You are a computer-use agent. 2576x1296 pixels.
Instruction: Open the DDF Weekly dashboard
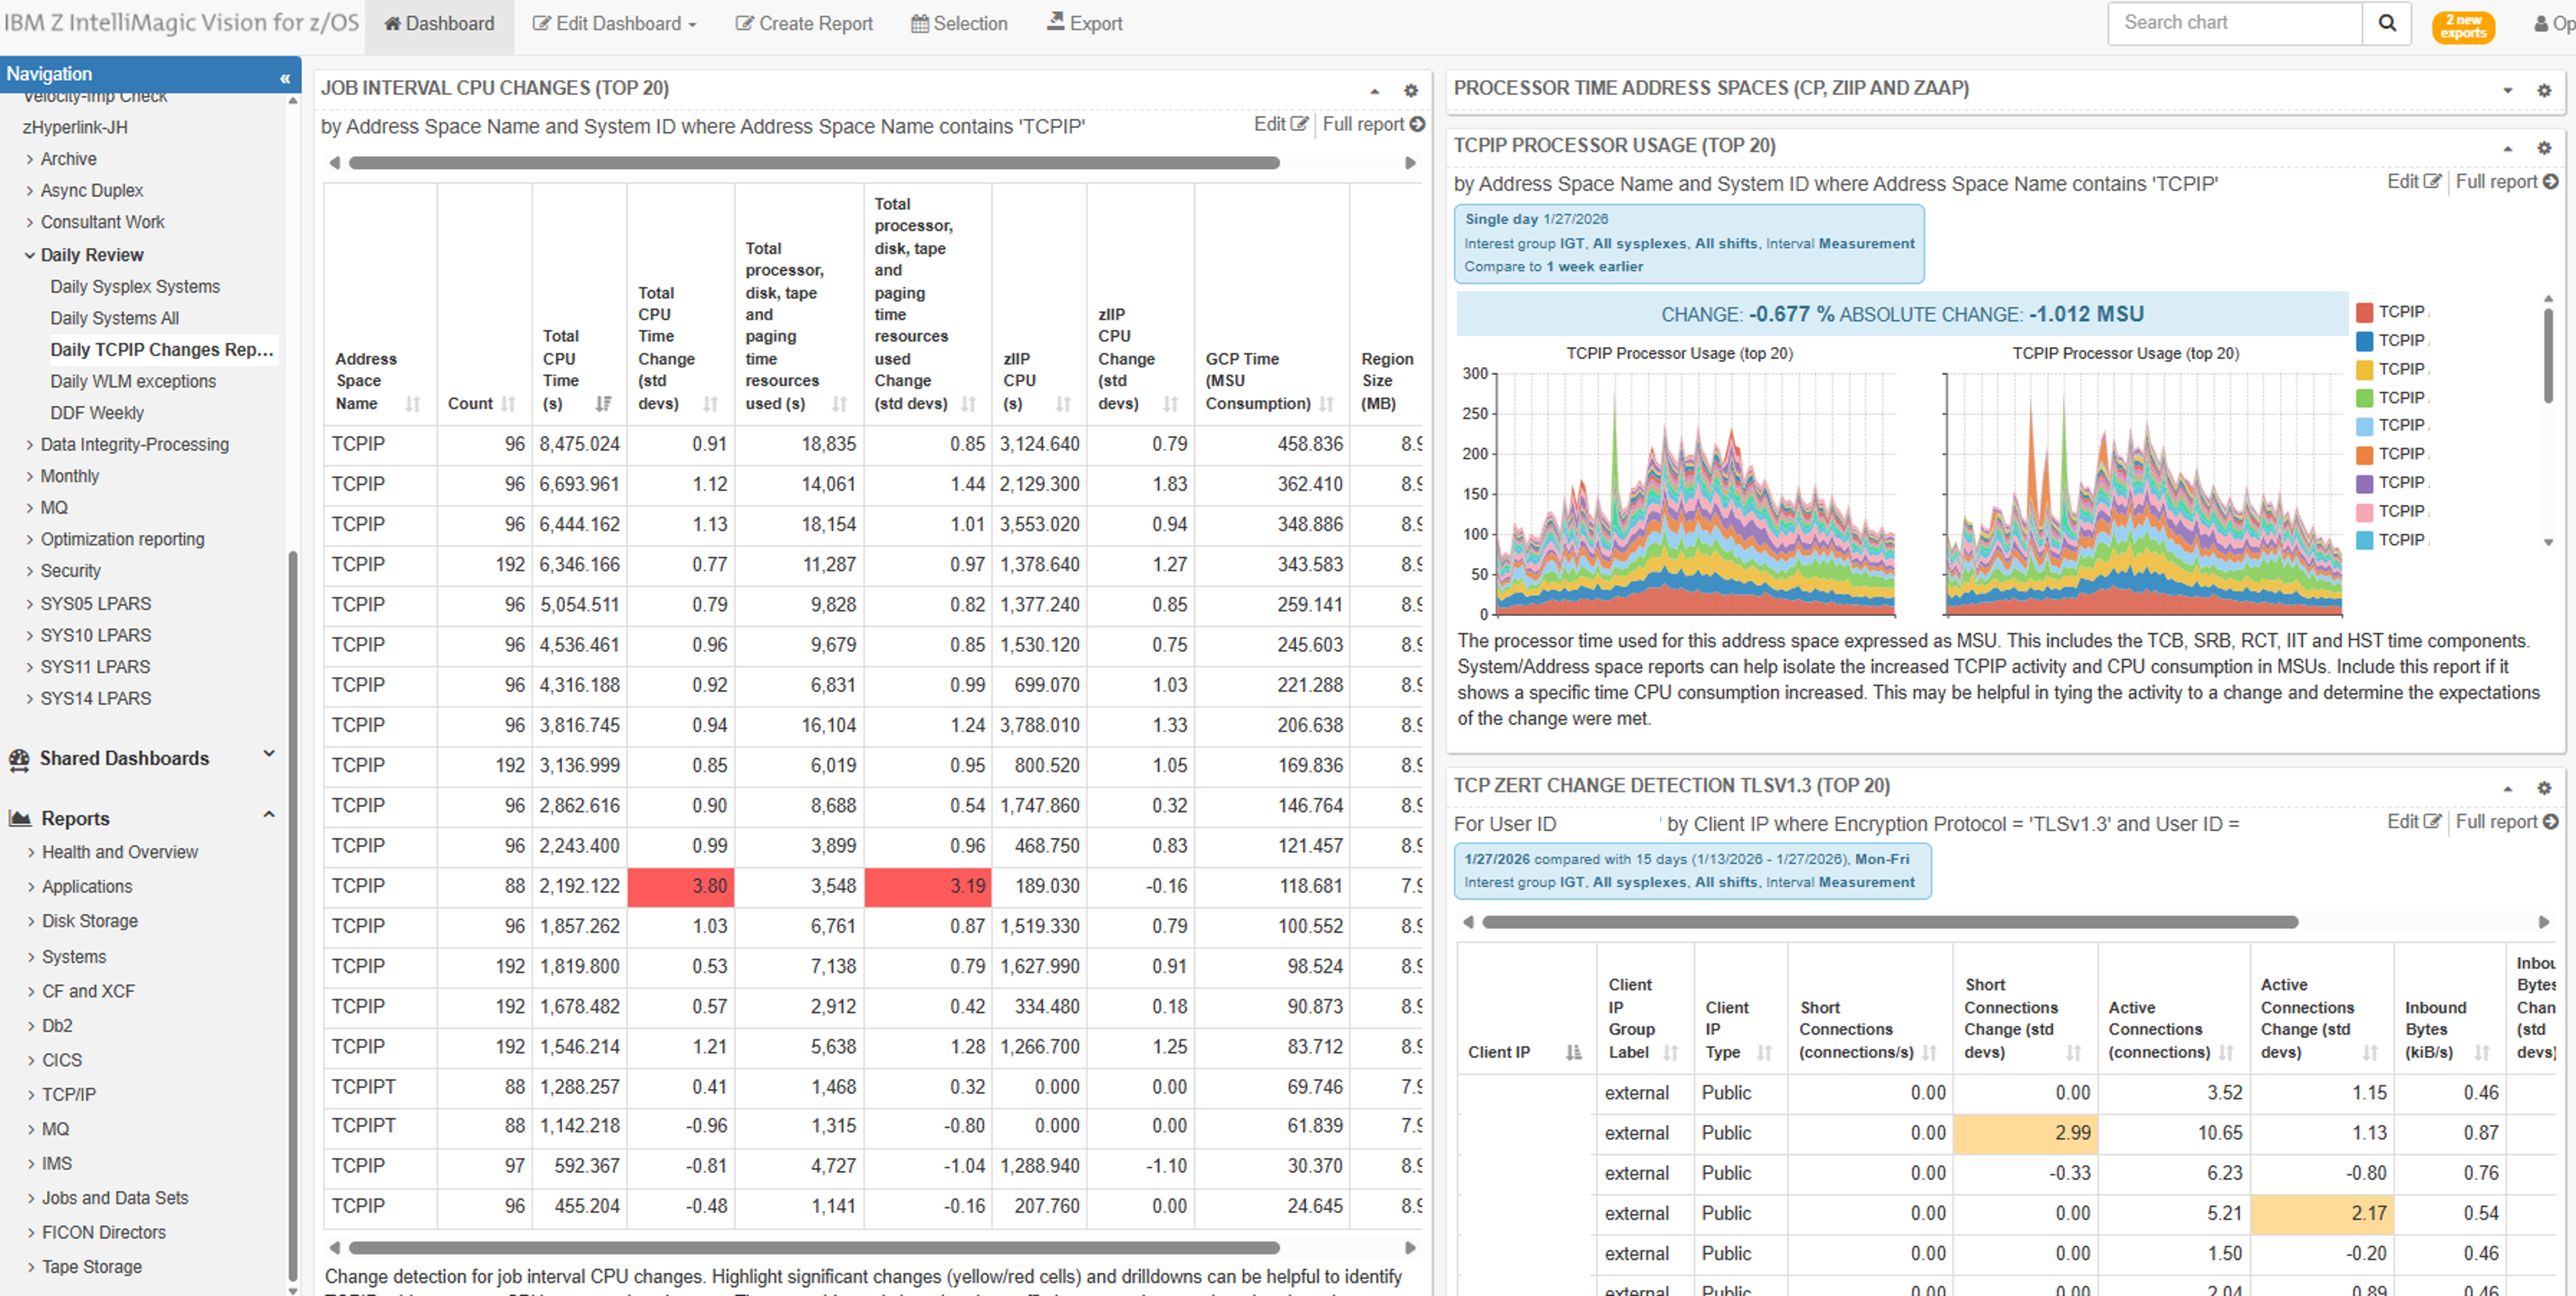click(97, 414)
